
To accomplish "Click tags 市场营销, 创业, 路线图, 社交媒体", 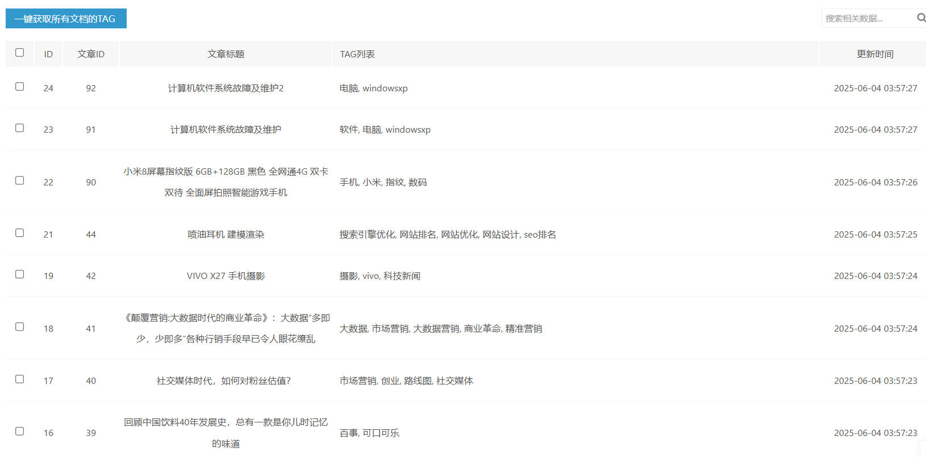I will [406, 380].
